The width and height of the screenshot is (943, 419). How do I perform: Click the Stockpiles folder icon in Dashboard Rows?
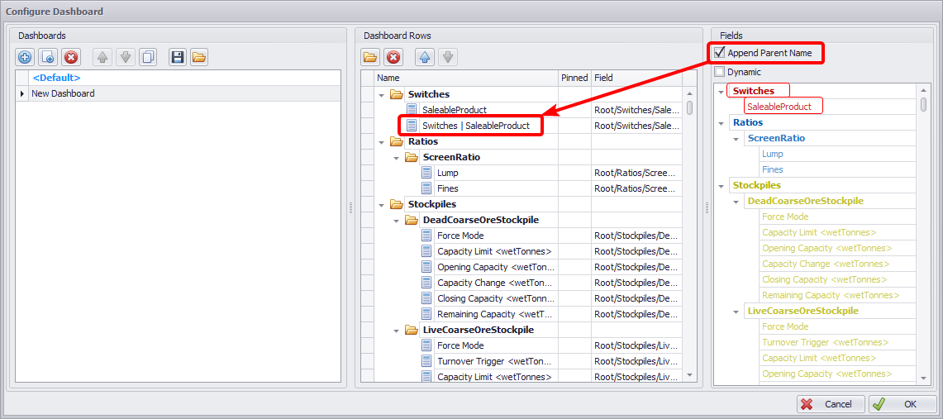pyautogui.click(x=397, y=204)
